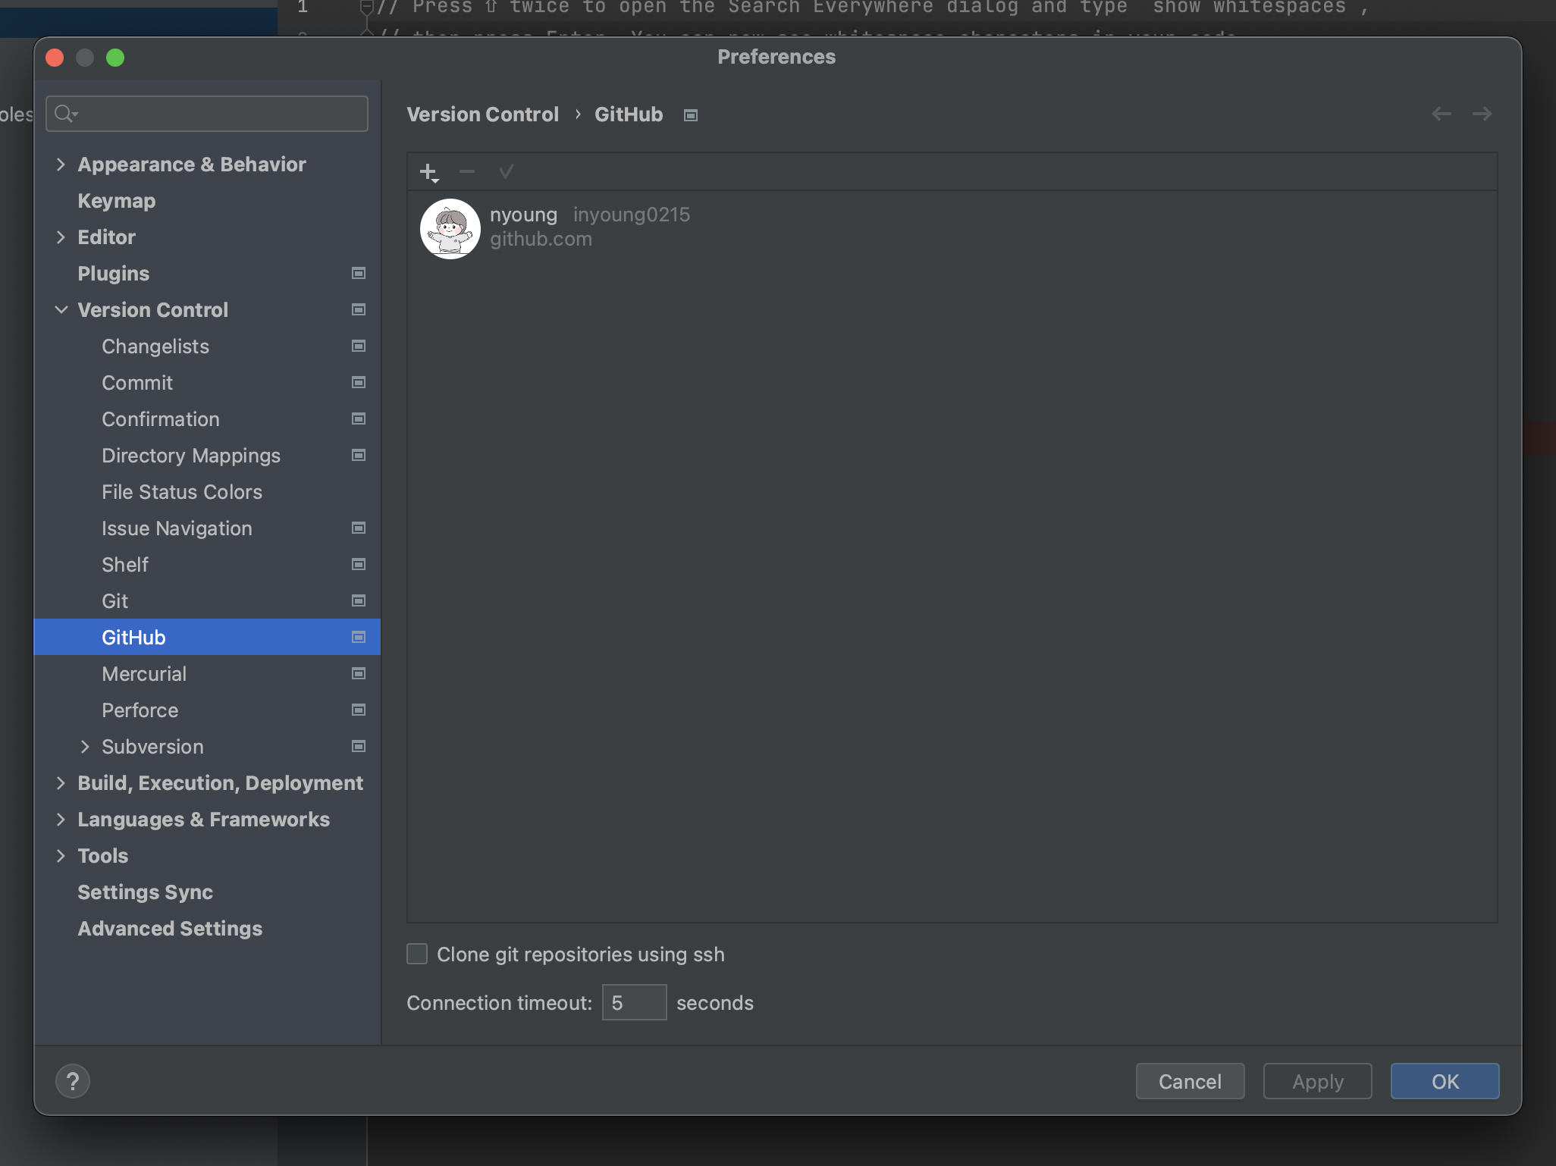Expand the Subversion subsection
The height and width of the screenshot is (1166, 1556).
coord(85,747)
